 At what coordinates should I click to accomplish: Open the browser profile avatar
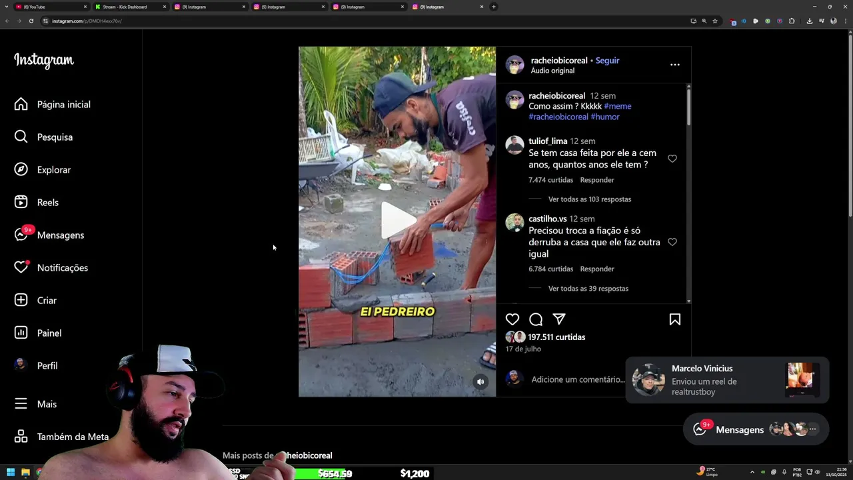click(833, 21)
